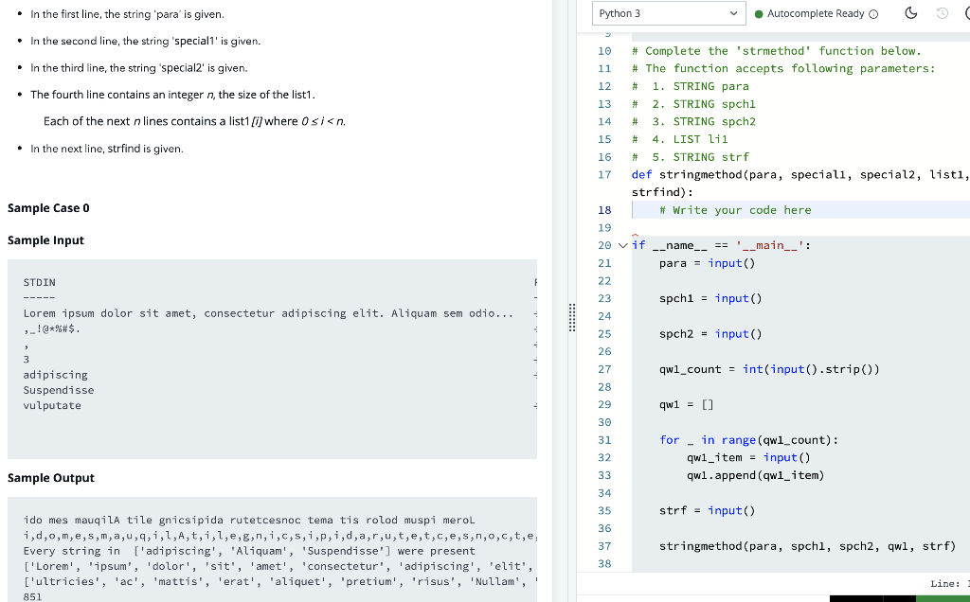Click the restore code history icon

[x=941, y=12]
